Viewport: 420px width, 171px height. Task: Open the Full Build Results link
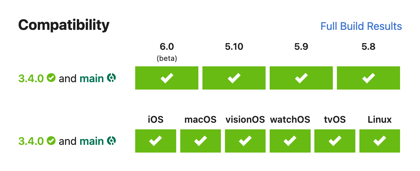point(361,27)
